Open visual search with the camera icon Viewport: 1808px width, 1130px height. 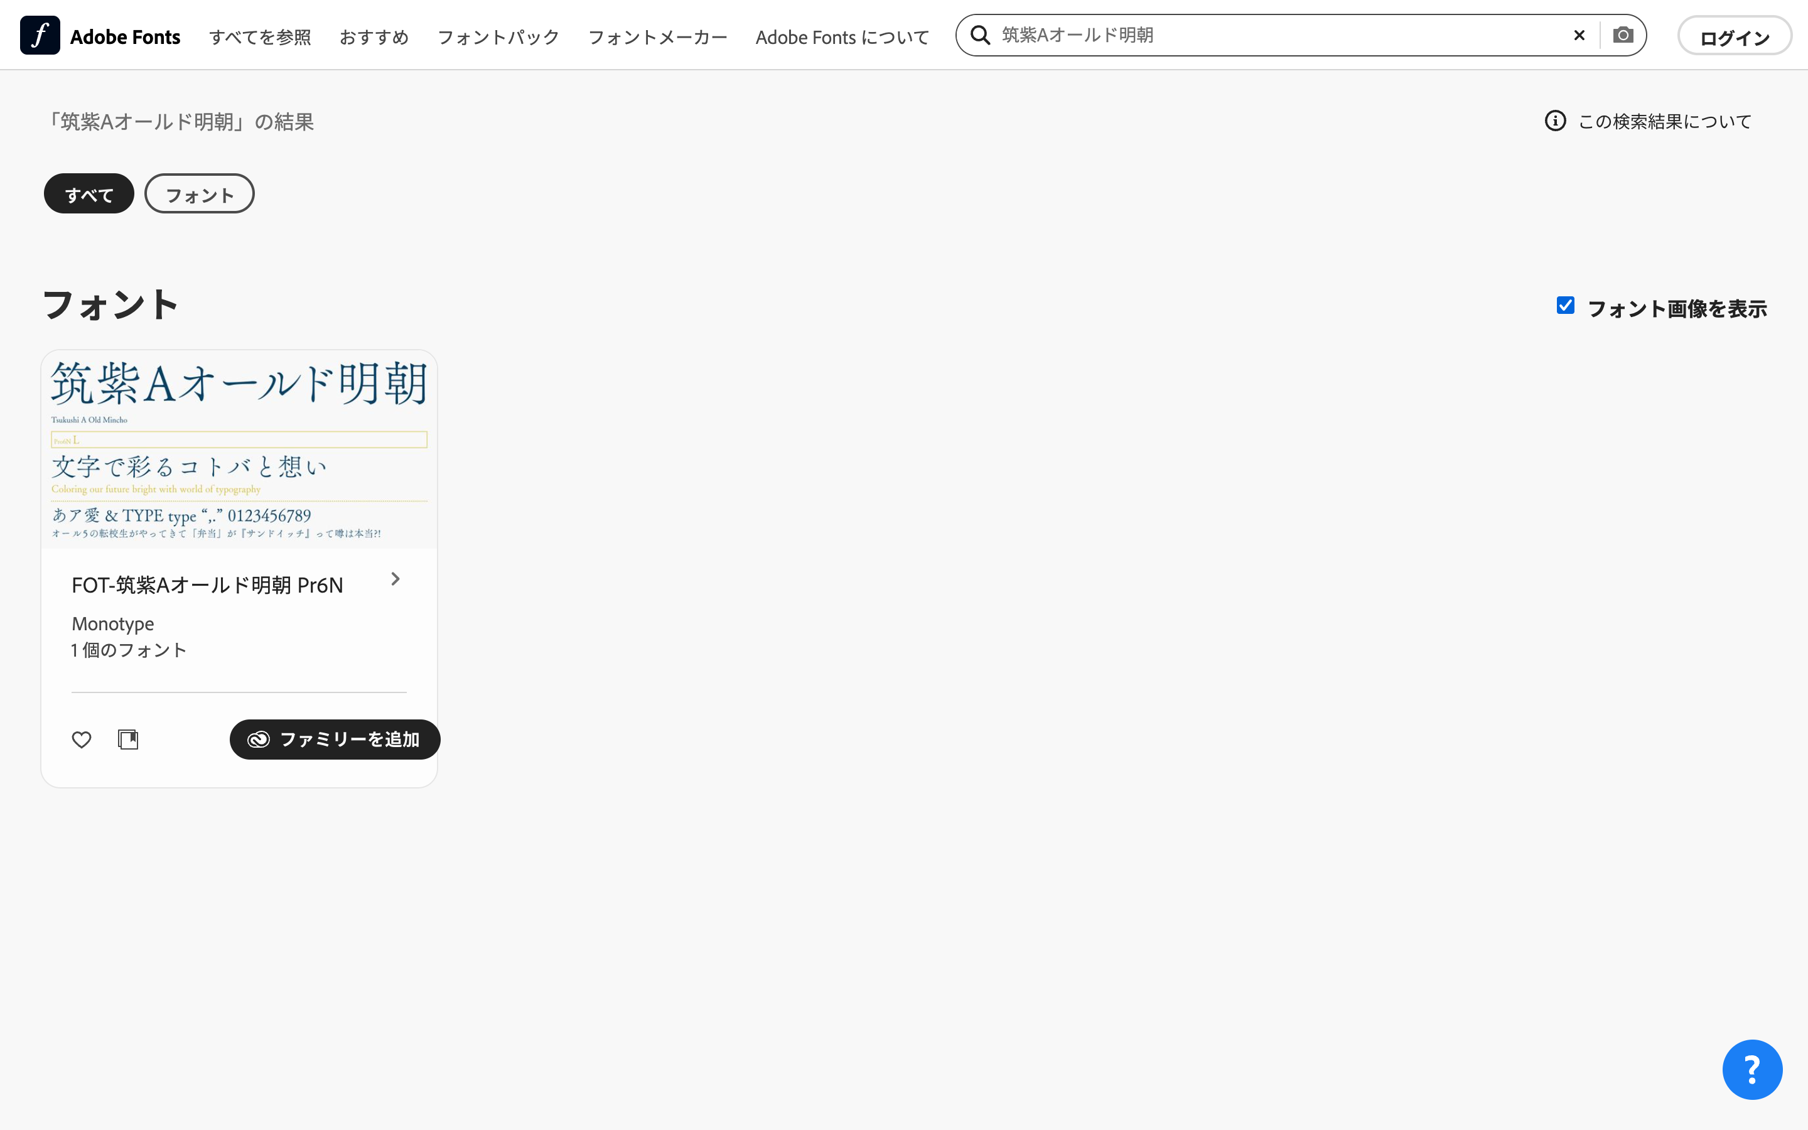(x=1623, y=35)
